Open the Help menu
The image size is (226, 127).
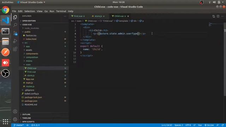(71, 11)
